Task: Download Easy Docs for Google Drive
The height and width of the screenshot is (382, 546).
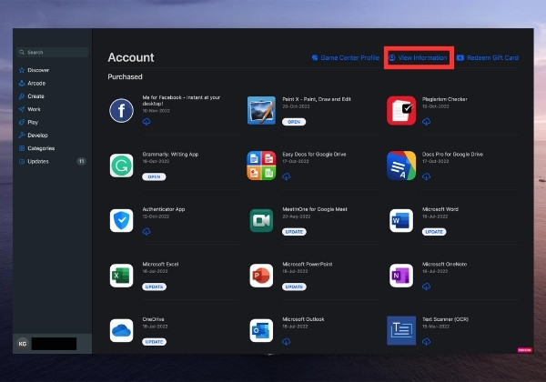Action: point(287,176)
